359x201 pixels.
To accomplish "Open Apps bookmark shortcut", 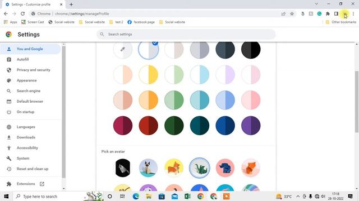I will click(10, 22).
